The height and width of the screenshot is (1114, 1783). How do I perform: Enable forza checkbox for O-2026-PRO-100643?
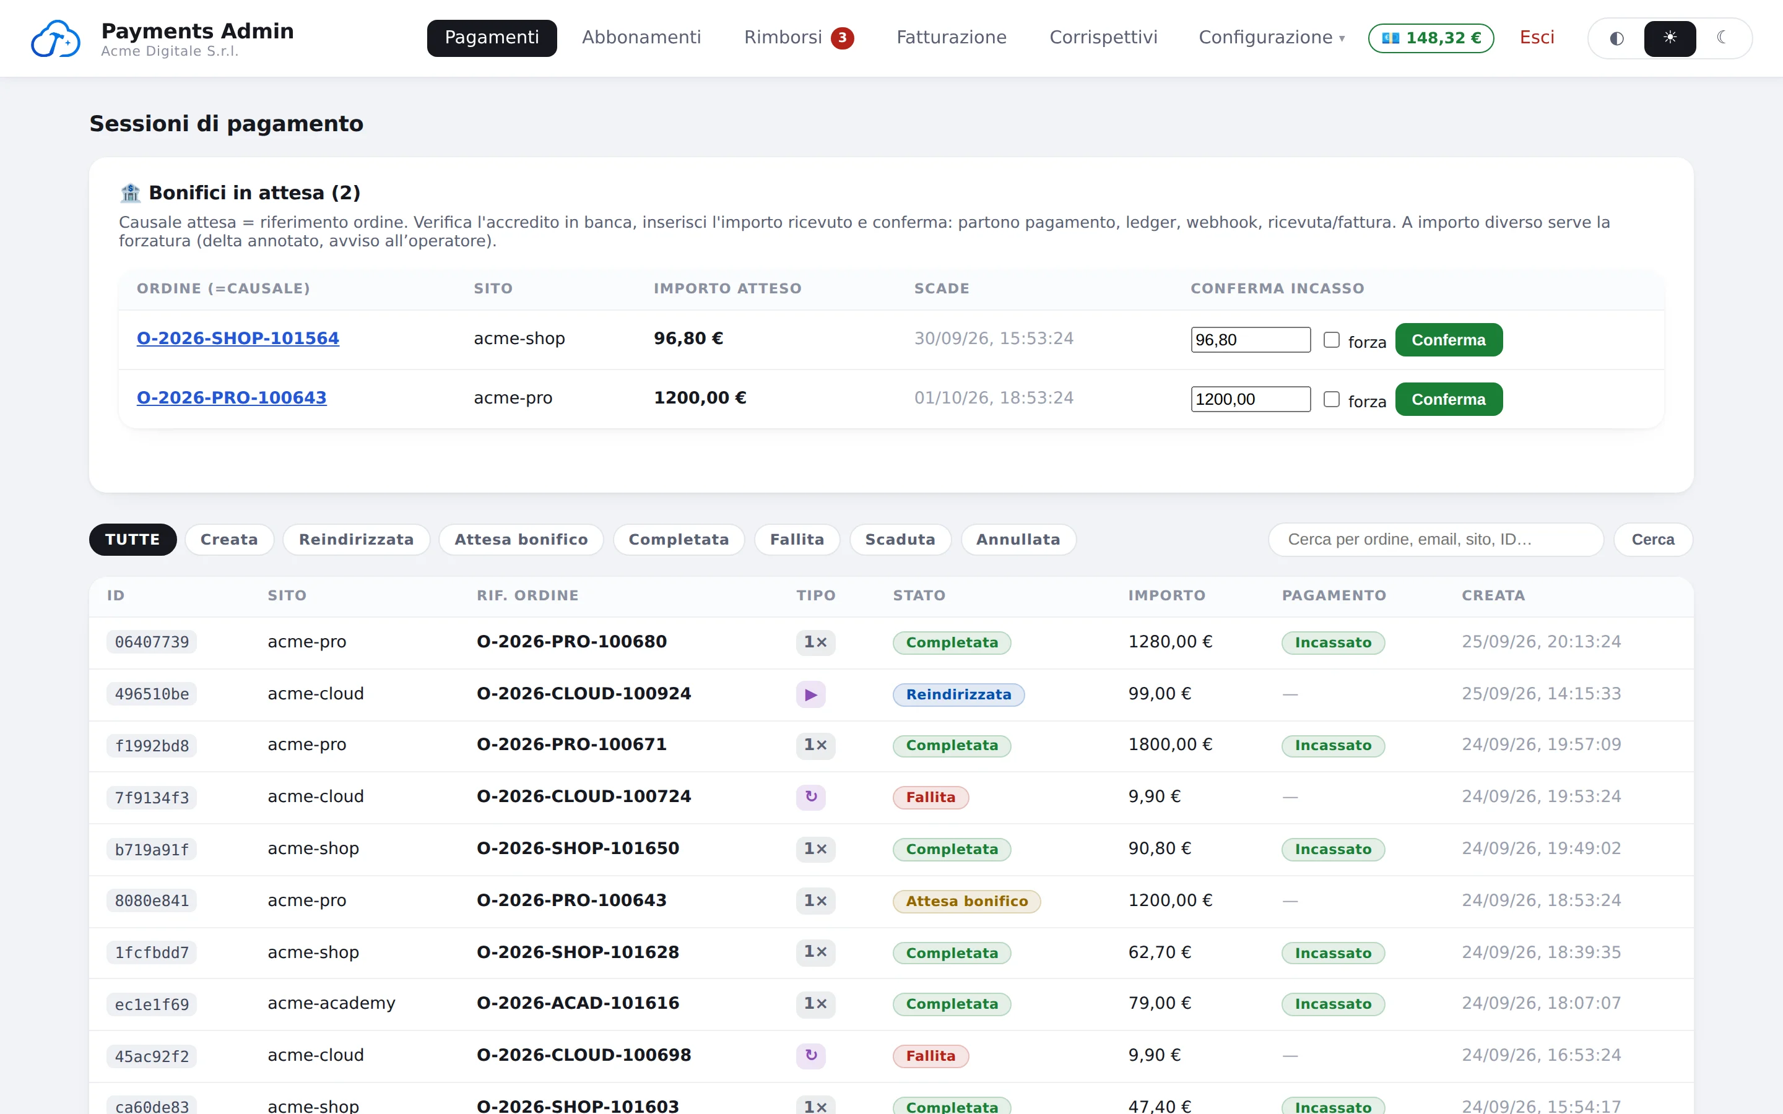(x=1330, y=399)
